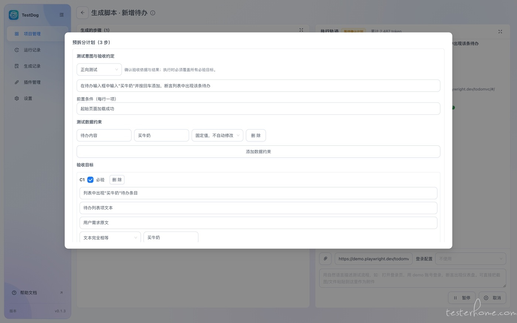
Task: Open the 正向测试 dropdown
Action: pos(99,69)
